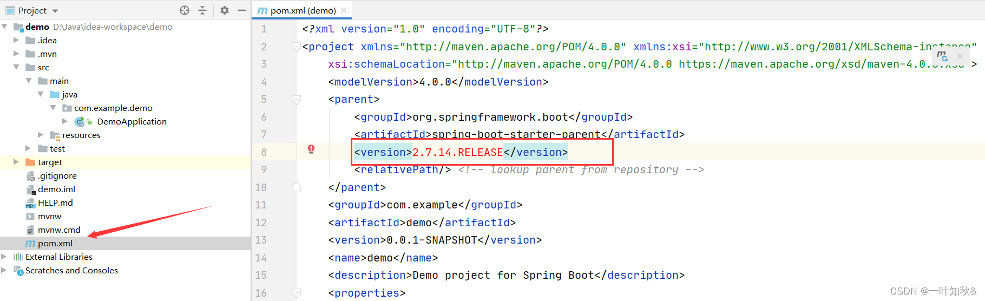
Task: Expand the DemoApplication class node
Action: [65, 121]
